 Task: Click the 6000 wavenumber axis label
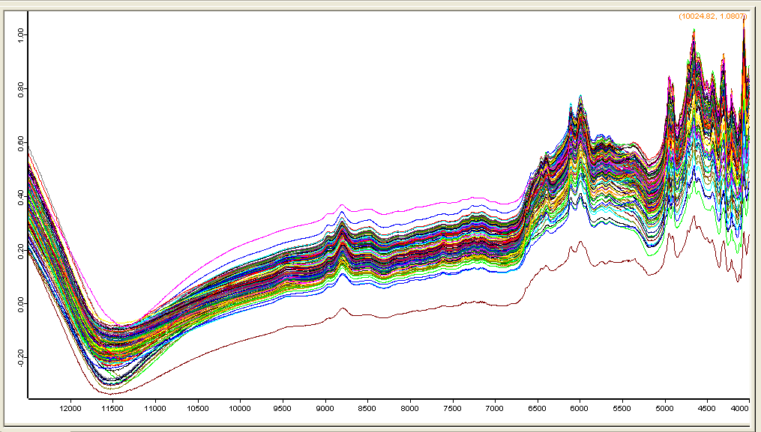[579, 409]
